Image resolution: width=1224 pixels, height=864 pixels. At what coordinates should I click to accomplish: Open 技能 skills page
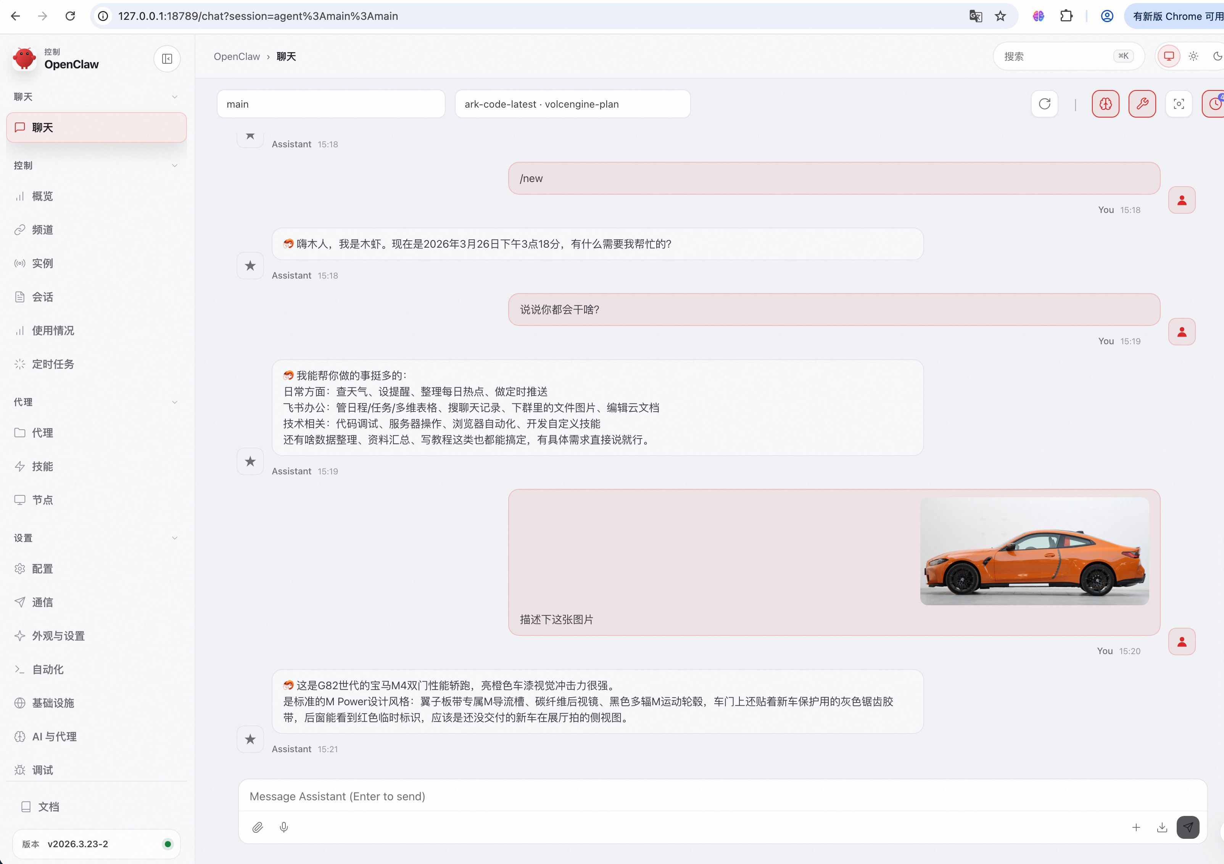click(x=96, y=467)
